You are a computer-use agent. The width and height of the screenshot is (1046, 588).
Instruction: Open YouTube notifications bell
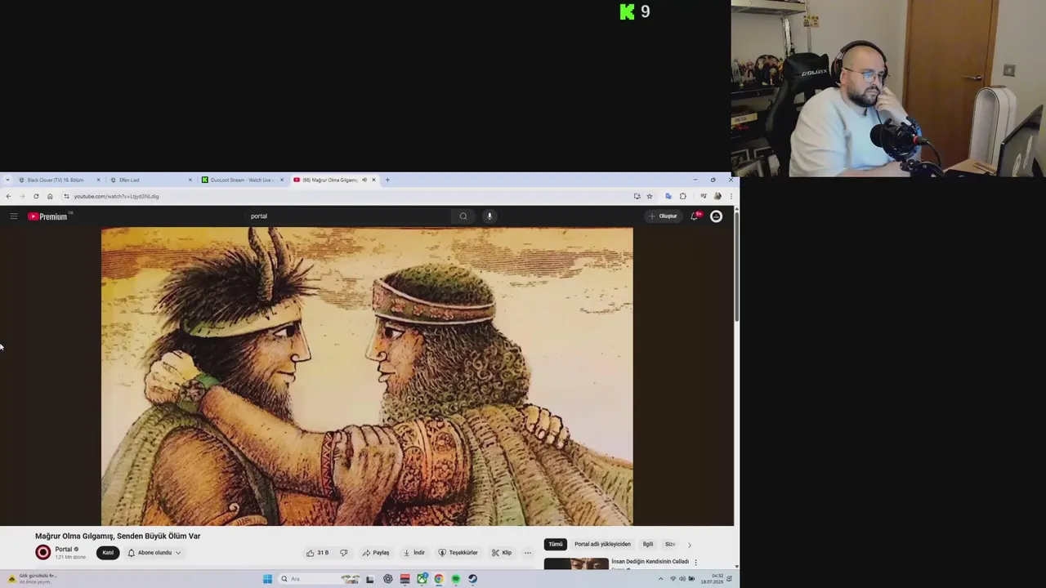click(x=695, y=216)
